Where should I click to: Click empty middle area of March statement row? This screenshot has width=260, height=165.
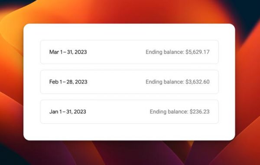tap(116, 52)
